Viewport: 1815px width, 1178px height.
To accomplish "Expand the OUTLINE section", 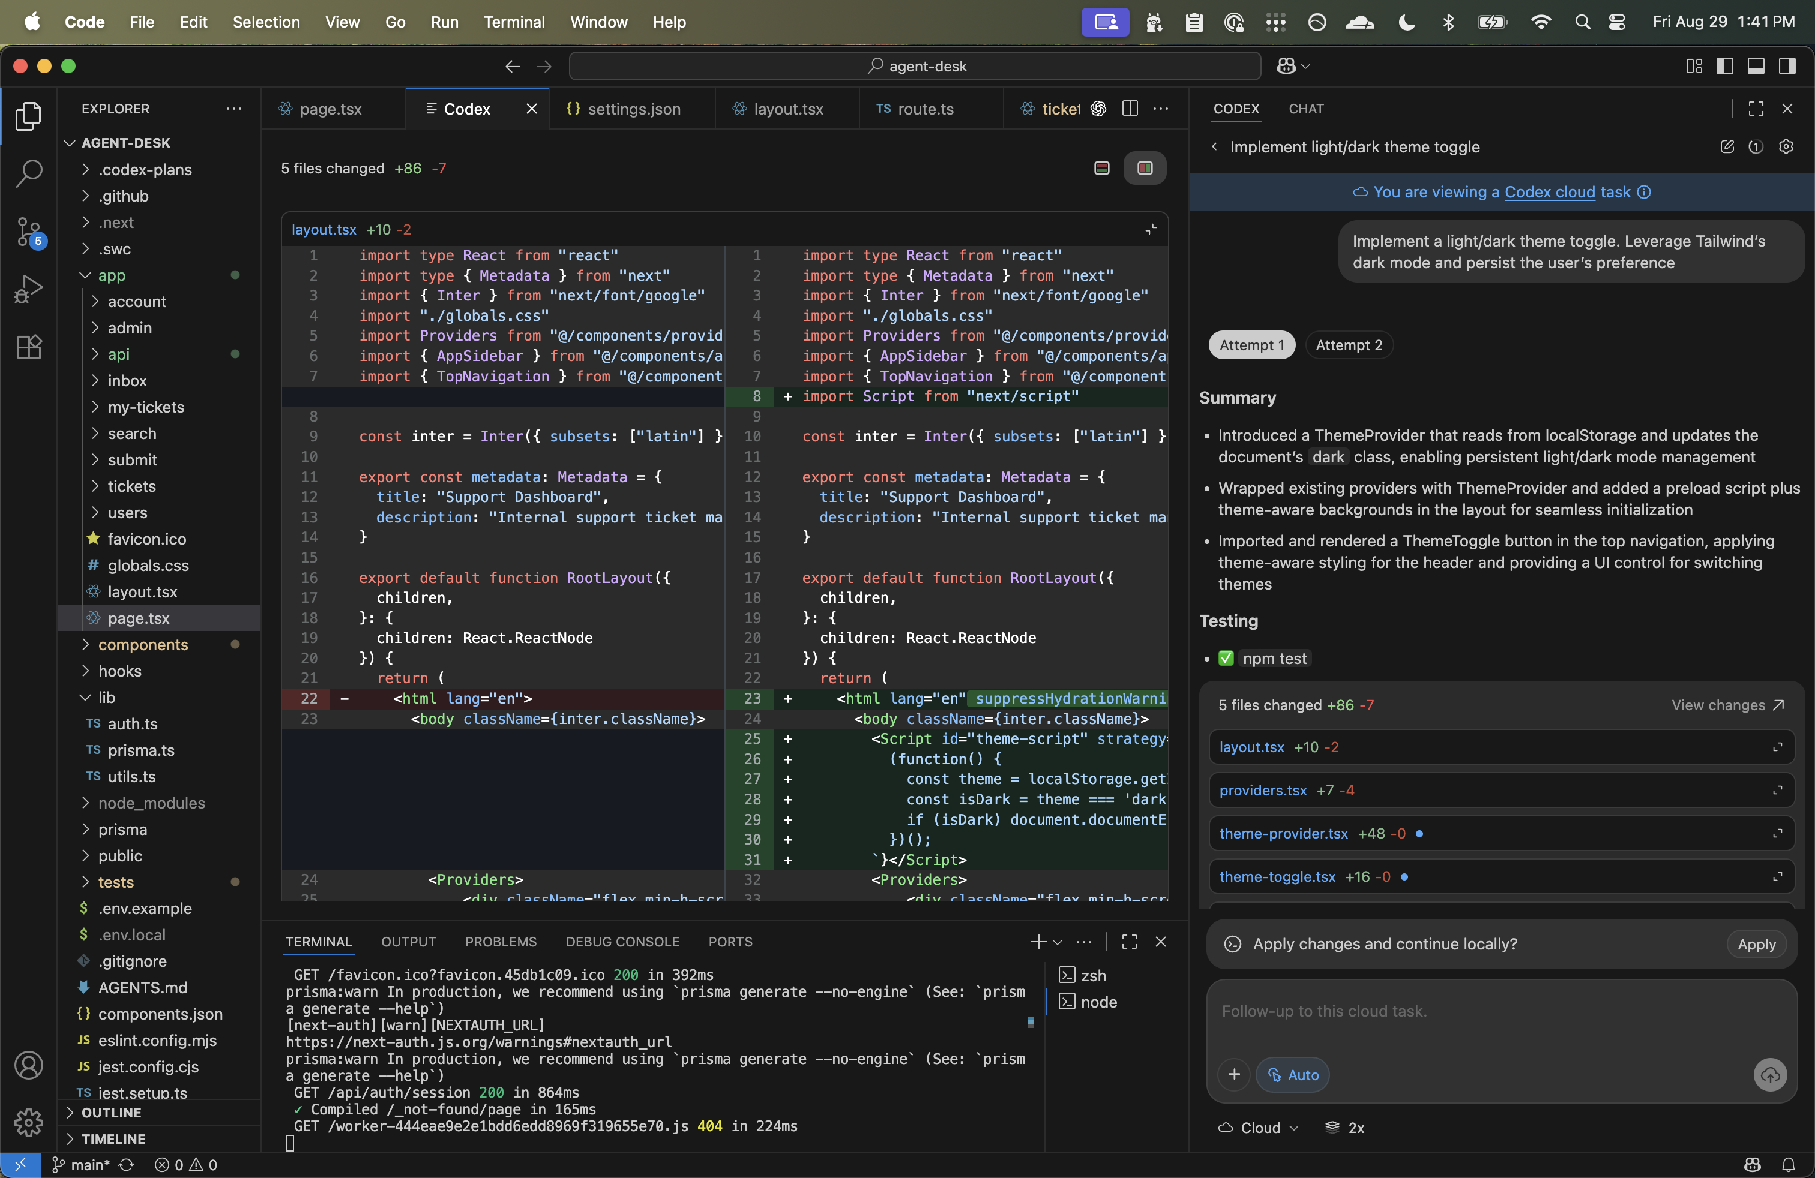I will (112, 1113).
